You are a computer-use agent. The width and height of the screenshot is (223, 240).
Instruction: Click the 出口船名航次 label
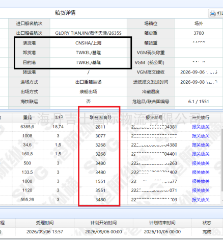point(30,33)
